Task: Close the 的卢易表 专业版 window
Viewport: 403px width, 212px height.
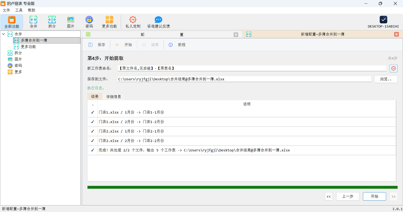Action: pos(395,3)
